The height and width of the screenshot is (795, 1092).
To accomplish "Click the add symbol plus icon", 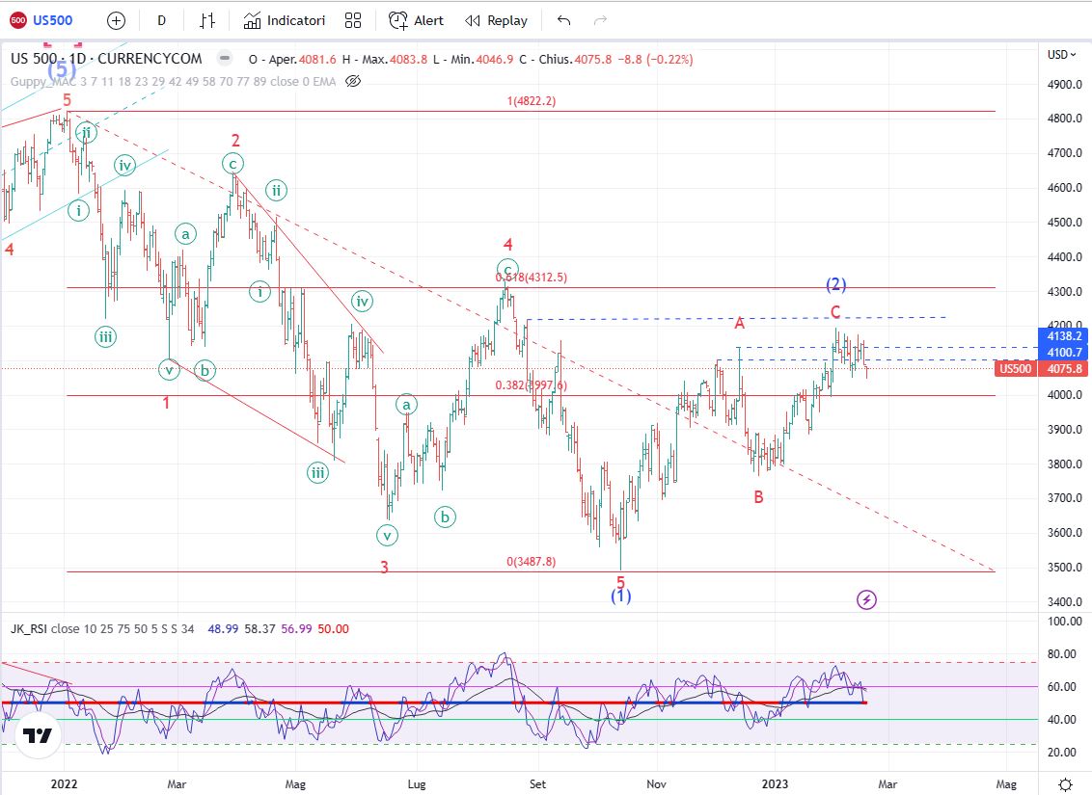I will click(x=117, y=21).
